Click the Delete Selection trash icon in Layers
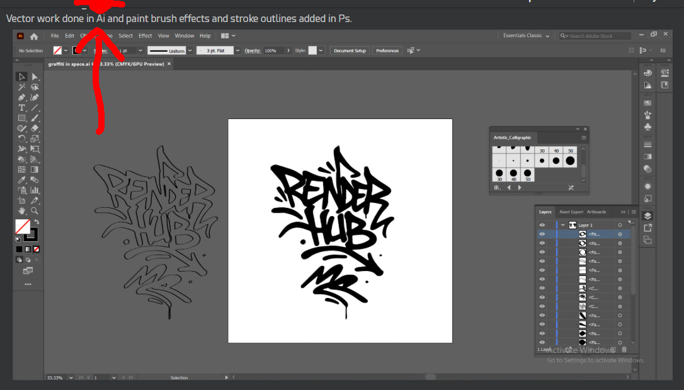The image size is (684, 390). coord(624,350)
